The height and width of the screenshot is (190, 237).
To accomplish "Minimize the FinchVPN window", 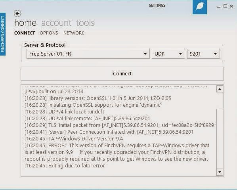I will coord(218,7).
